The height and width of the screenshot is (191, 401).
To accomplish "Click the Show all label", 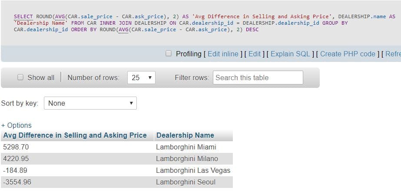I will coord(41,78).
